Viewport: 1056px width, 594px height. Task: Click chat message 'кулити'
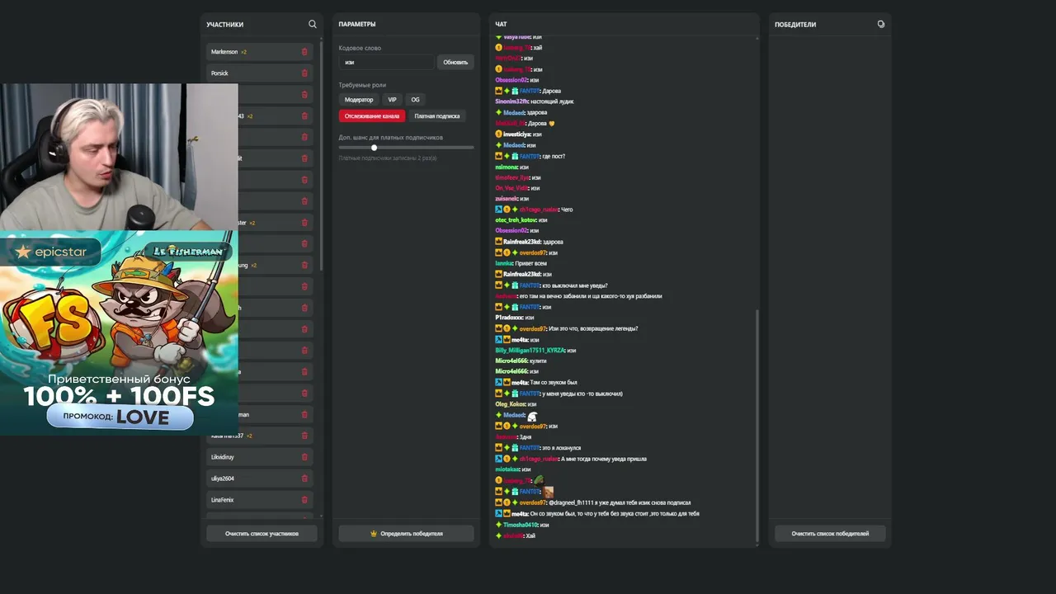coord(539,361)
